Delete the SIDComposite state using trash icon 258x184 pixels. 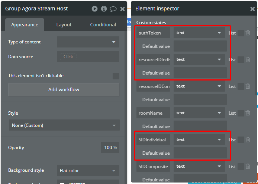point(248,167)
